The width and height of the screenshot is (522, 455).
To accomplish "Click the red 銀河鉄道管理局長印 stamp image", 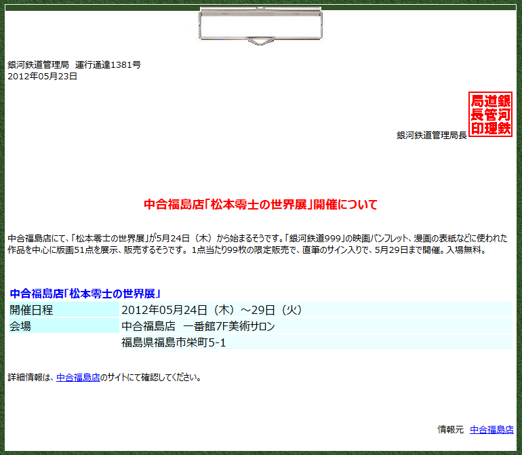I will tap(490, 114).
